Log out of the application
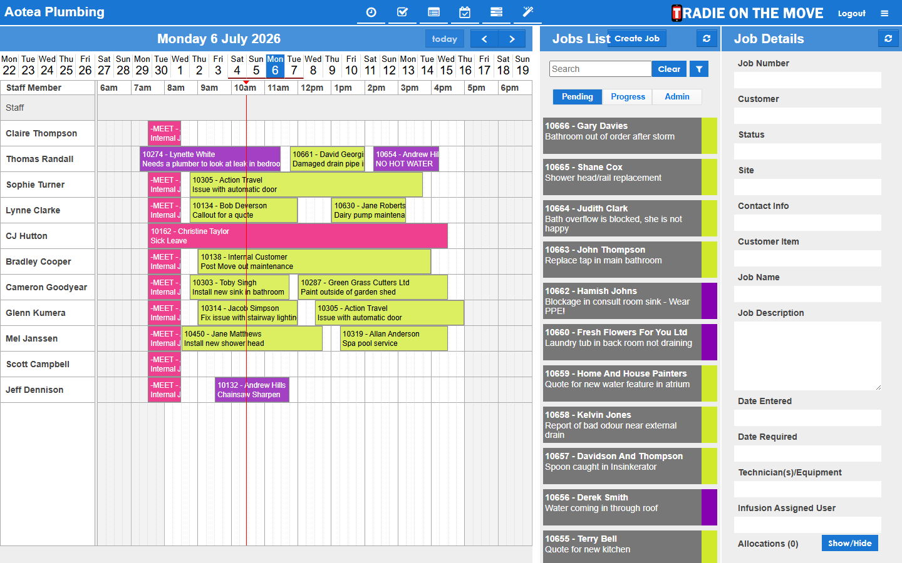 point(851,13)
